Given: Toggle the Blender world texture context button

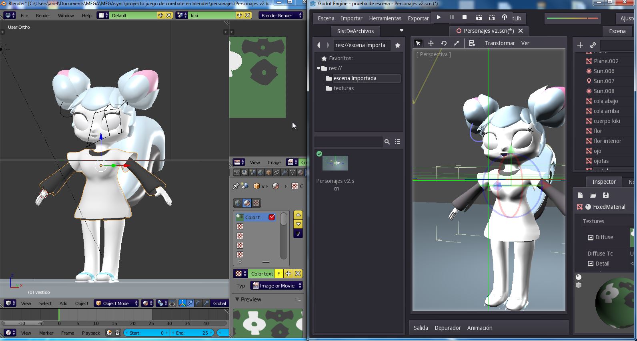Looking at the screenshot, I should click(x=238, y=203).
